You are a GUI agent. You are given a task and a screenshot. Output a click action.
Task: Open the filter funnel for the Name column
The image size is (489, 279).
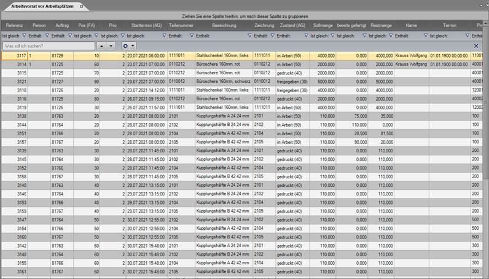(x=390, y=36)
